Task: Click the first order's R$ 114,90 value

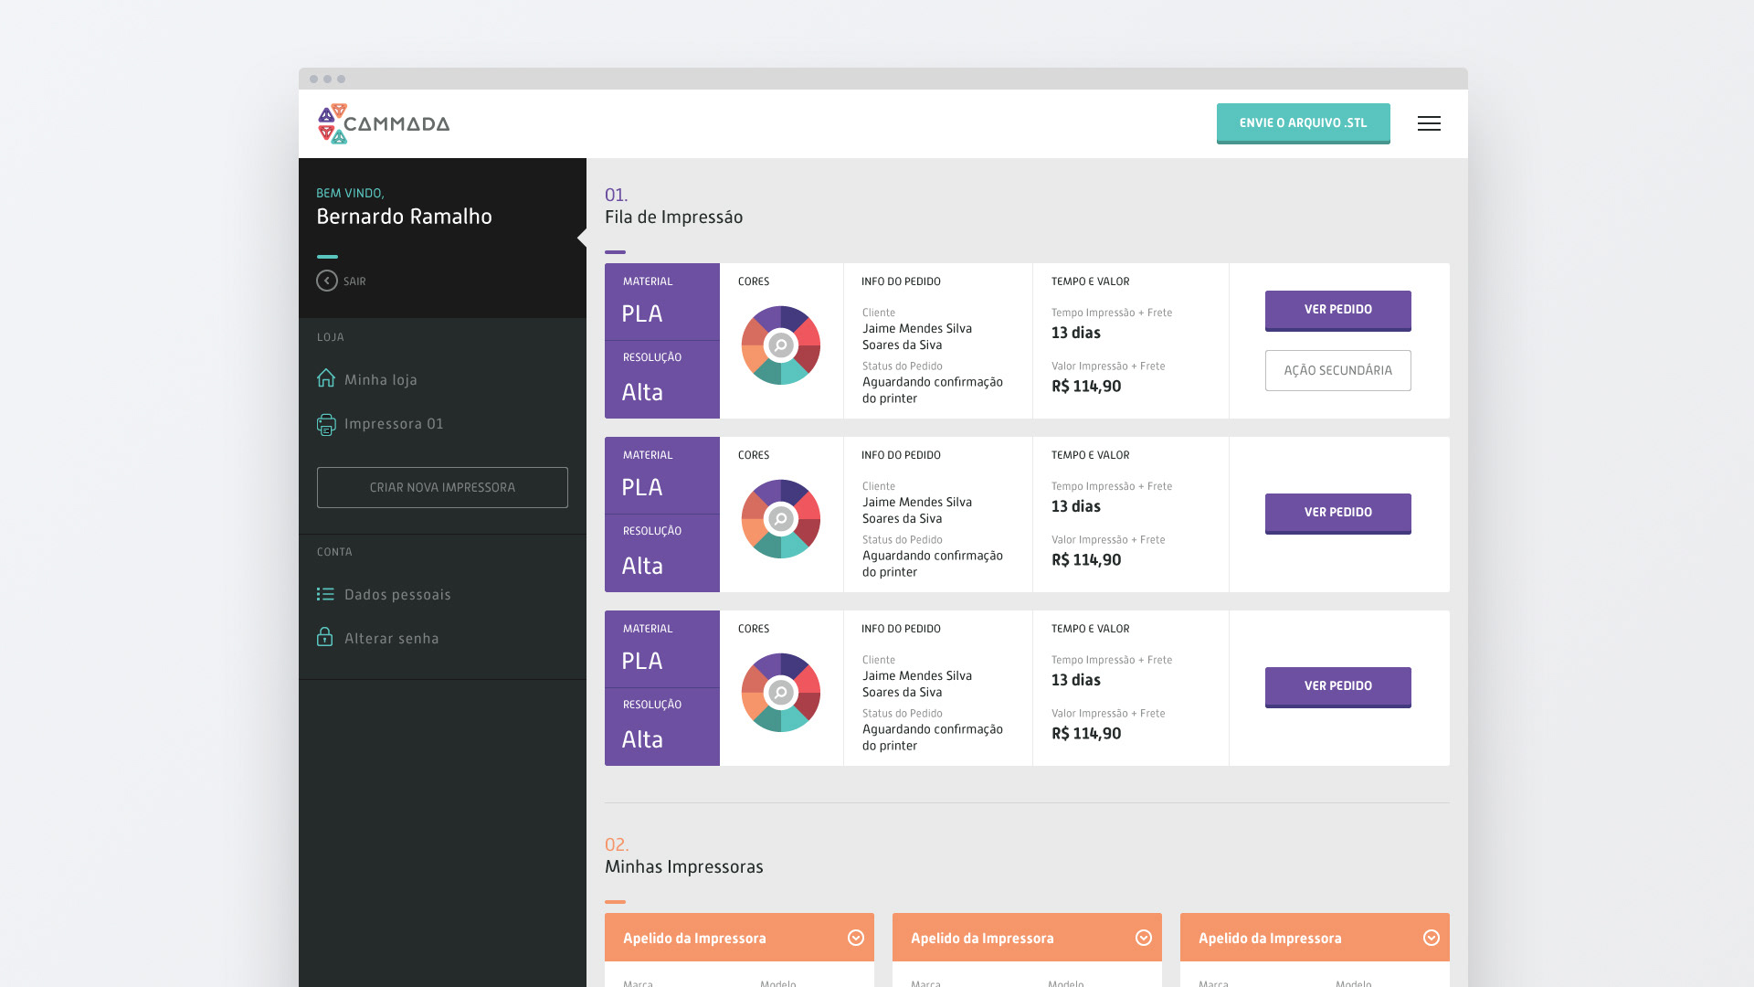Action: pos(1086,387)
